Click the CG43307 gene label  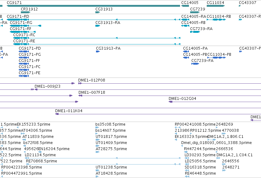pos(248,3)
